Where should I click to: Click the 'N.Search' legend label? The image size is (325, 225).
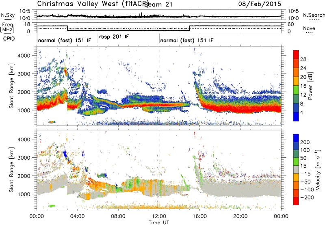point(314,15)
